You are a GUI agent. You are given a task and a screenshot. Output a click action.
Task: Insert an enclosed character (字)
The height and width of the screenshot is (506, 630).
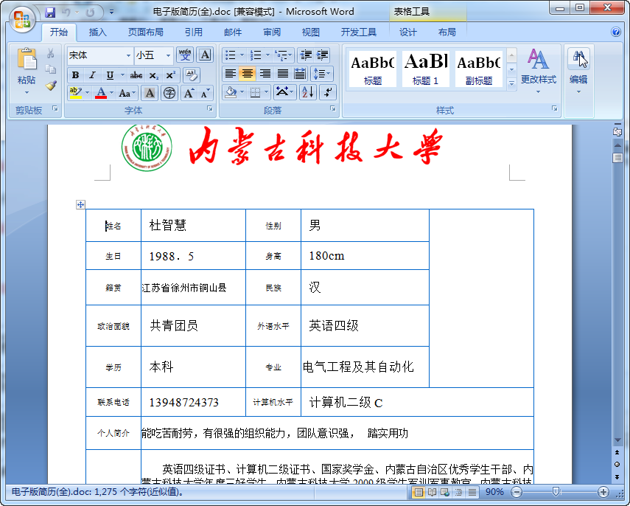169,94
